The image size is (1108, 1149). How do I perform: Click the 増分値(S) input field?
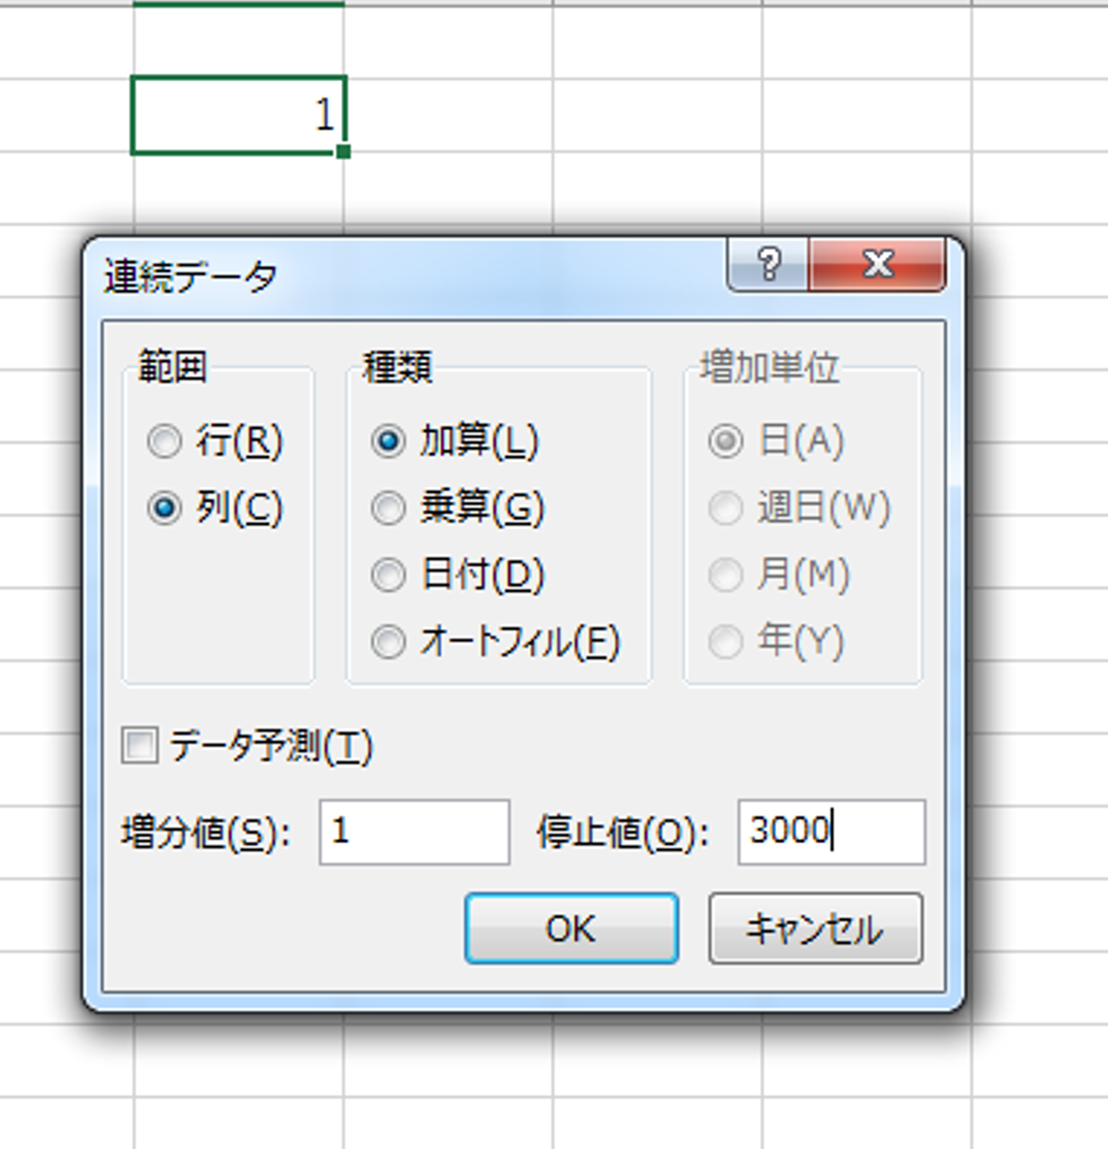point(414,832)
